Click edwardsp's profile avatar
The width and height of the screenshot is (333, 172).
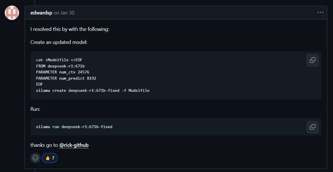pyautogui.click(x=12, y=13)
